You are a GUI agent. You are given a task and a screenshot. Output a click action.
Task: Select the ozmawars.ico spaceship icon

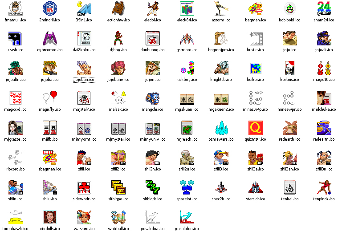pyautogui.click(x=221, y=128)
